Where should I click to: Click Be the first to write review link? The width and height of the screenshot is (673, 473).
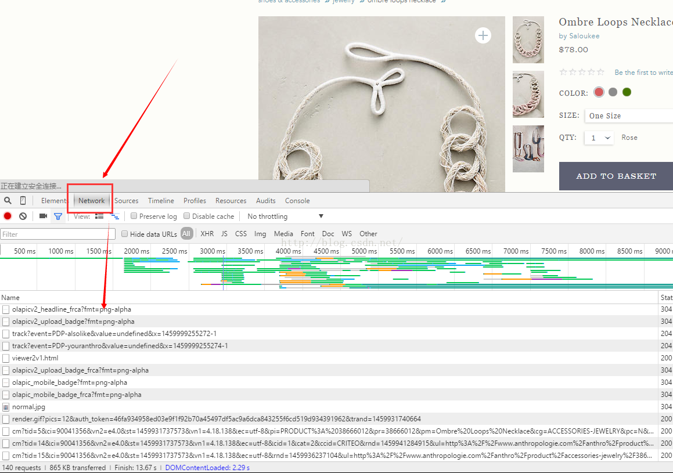point(643,73)
